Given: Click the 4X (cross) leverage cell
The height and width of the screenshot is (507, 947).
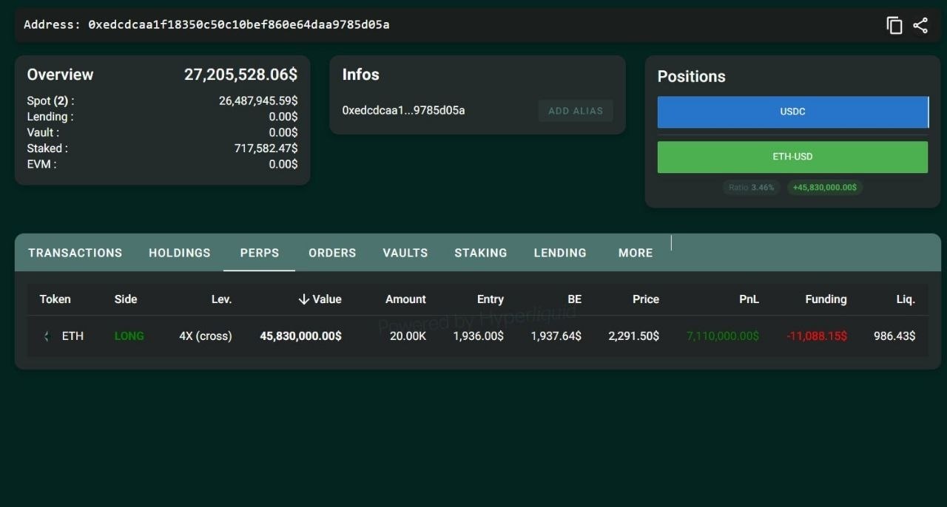Looking at the screenshot, I should tap(206, 336).
